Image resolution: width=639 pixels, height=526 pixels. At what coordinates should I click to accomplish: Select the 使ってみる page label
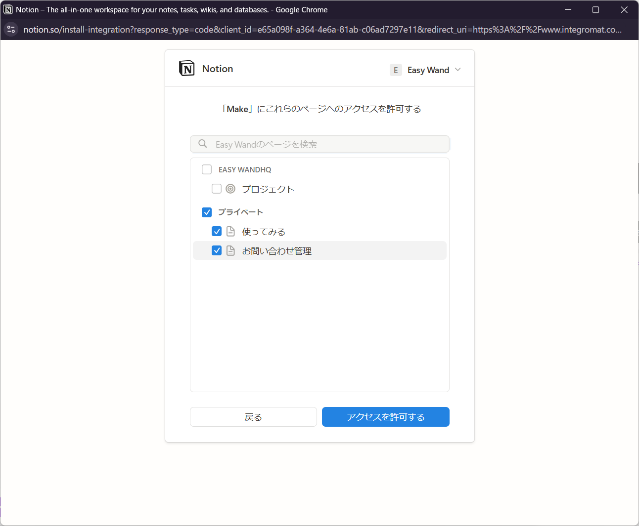[264, 232]
